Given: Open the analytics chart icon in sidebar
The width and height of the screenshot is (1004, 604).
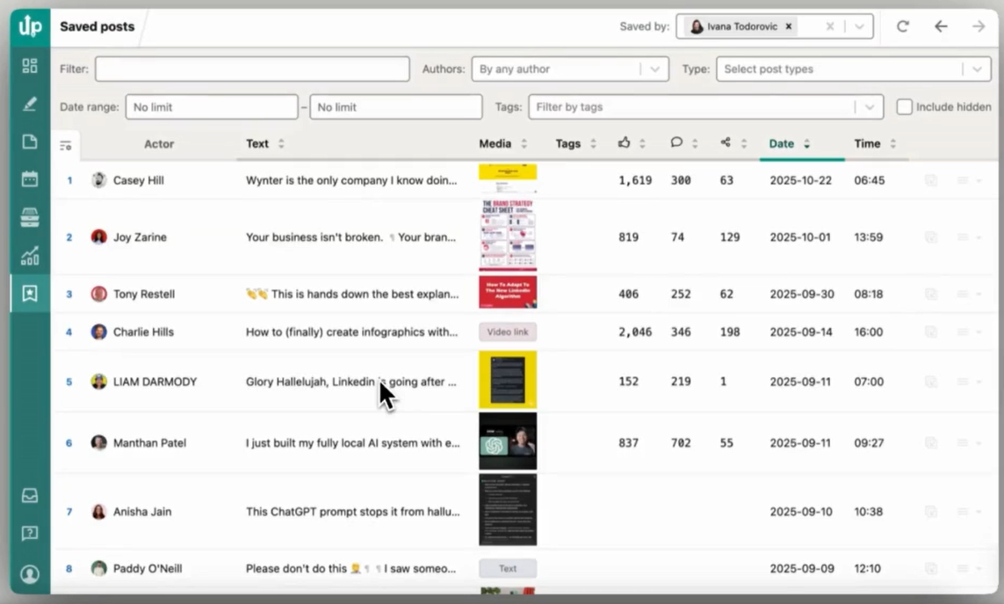Looking at the screenshot, I should pos(30,256).
